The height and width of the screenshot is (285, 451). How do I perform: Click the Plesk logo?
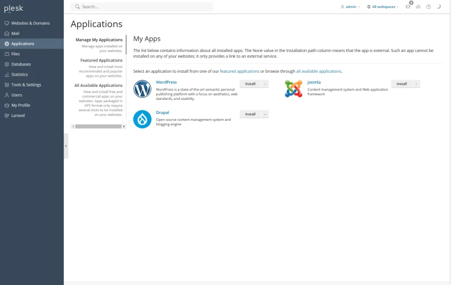pyautogui.click(x=14, y=8)
